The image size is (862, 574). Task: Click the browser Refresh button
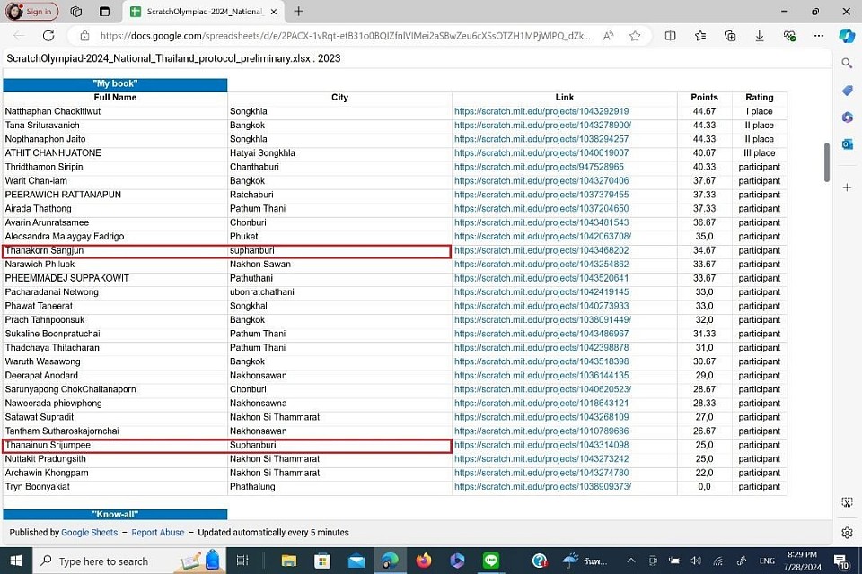(48, 36)
